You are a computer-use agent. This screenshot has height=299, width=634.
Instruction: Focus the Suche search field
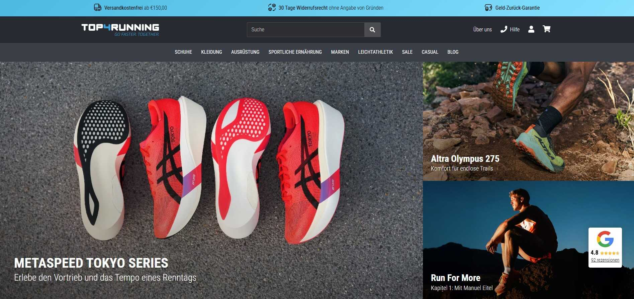(305, 30)
